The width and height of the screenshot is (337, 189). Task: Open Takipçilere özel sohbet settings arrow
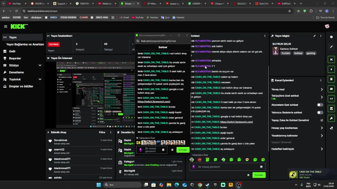pos(322,97)
